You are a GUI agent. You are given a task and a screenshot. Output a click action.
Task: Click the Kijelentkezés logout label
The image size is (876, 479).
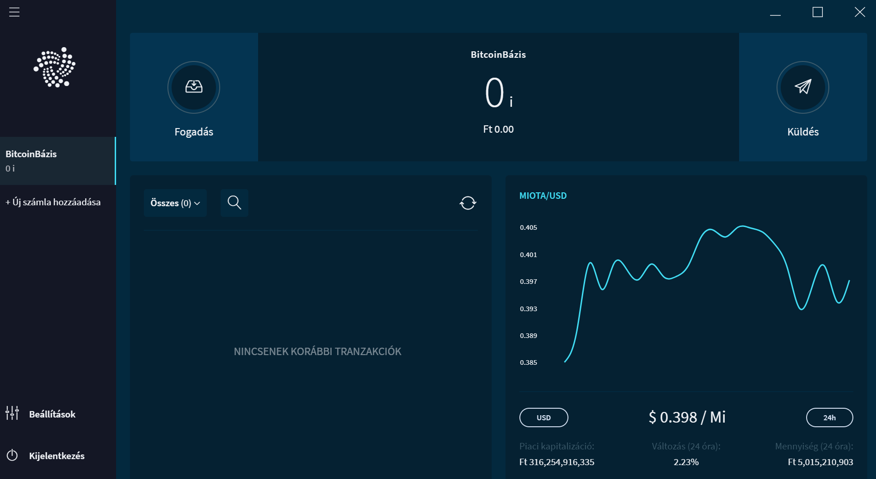coord(57,456)
